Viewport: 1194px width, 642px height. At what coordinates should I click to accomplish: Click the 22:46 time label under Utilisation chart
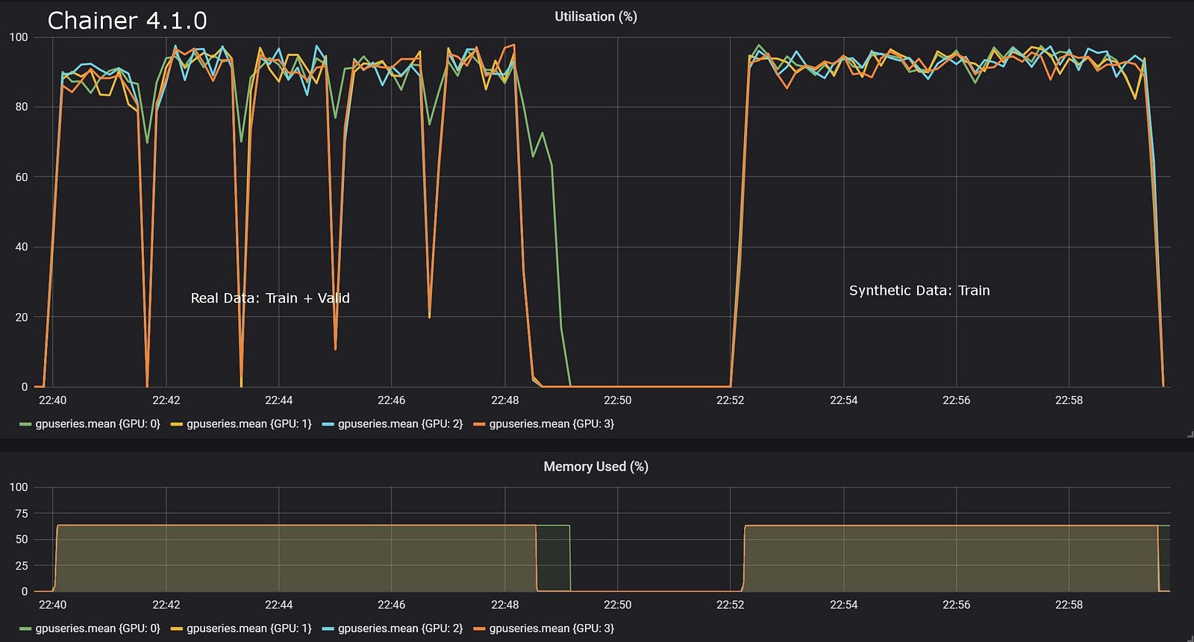391,400
